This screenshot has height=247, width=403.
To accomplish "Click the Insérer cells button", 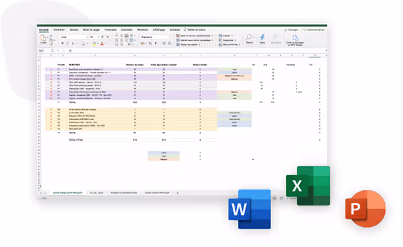I will pyautogui.click(x=226, y=36).
